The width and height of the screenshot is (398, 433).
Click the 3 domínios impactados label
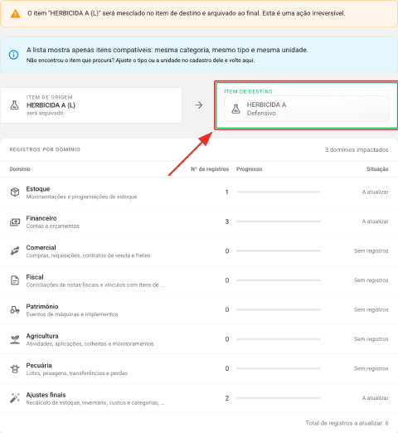pyautogui.click(x=357, y=149)
